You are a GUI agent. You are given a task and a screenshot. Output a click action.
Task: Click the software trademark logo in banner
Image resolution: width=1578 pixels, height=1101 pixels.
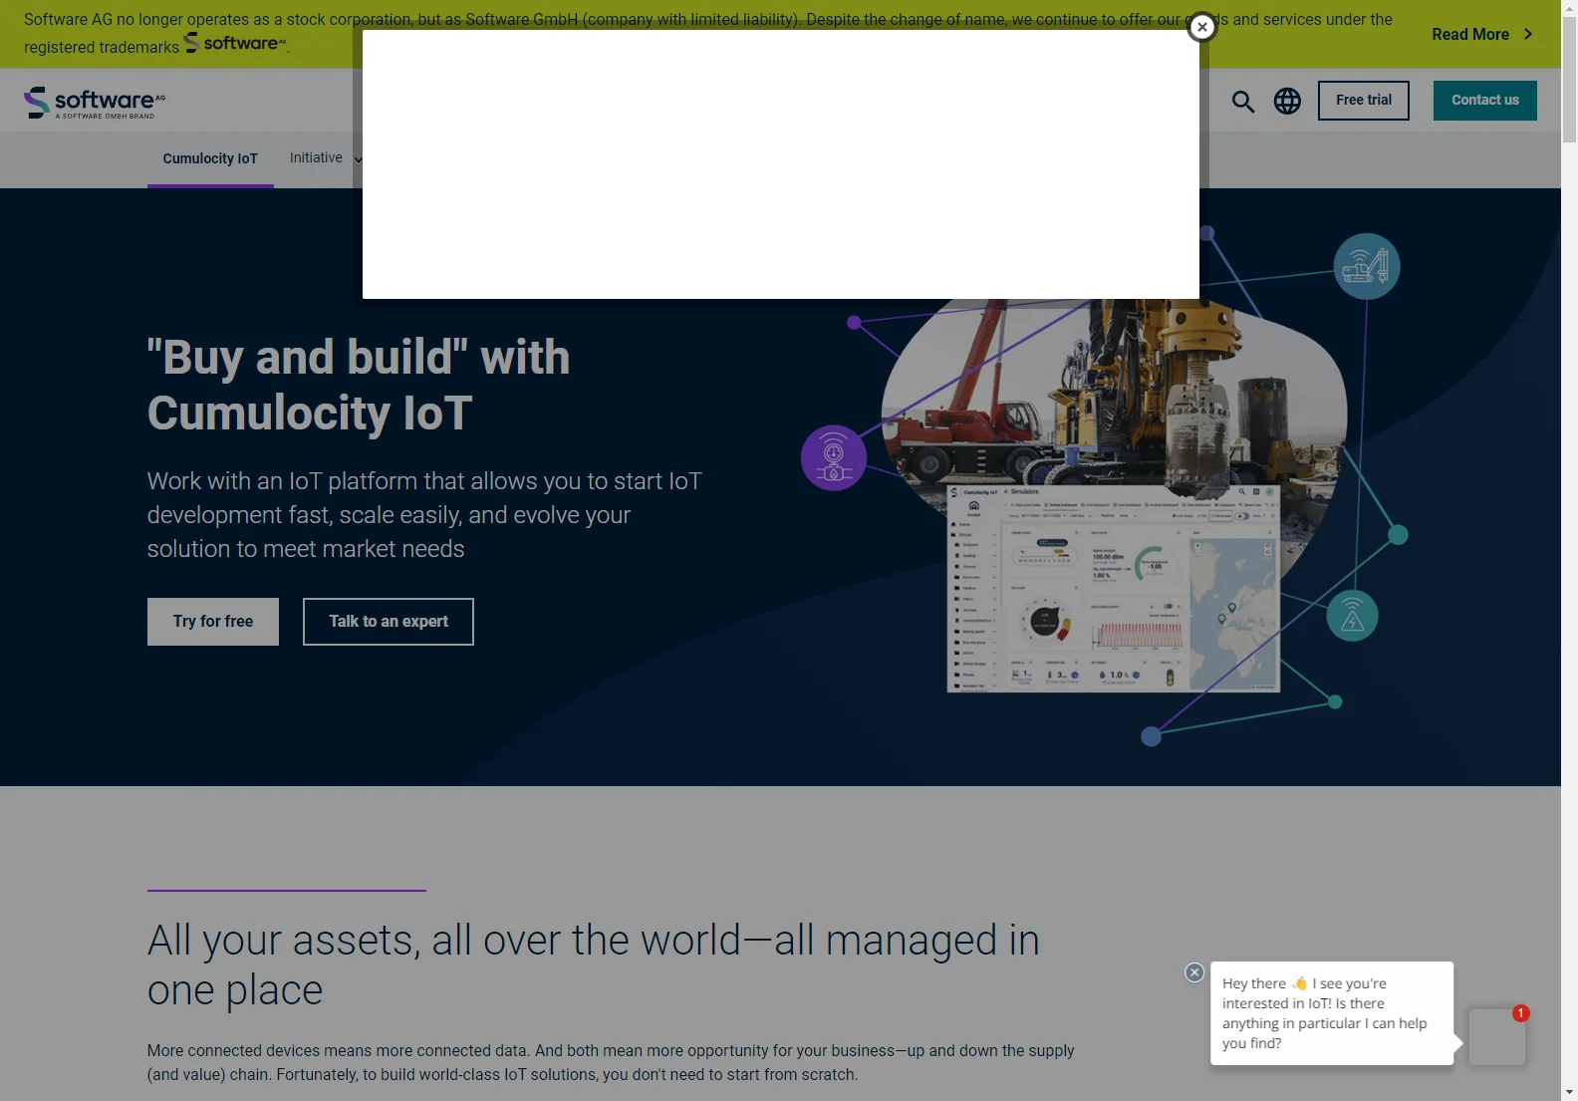click(x=235, y=44)
